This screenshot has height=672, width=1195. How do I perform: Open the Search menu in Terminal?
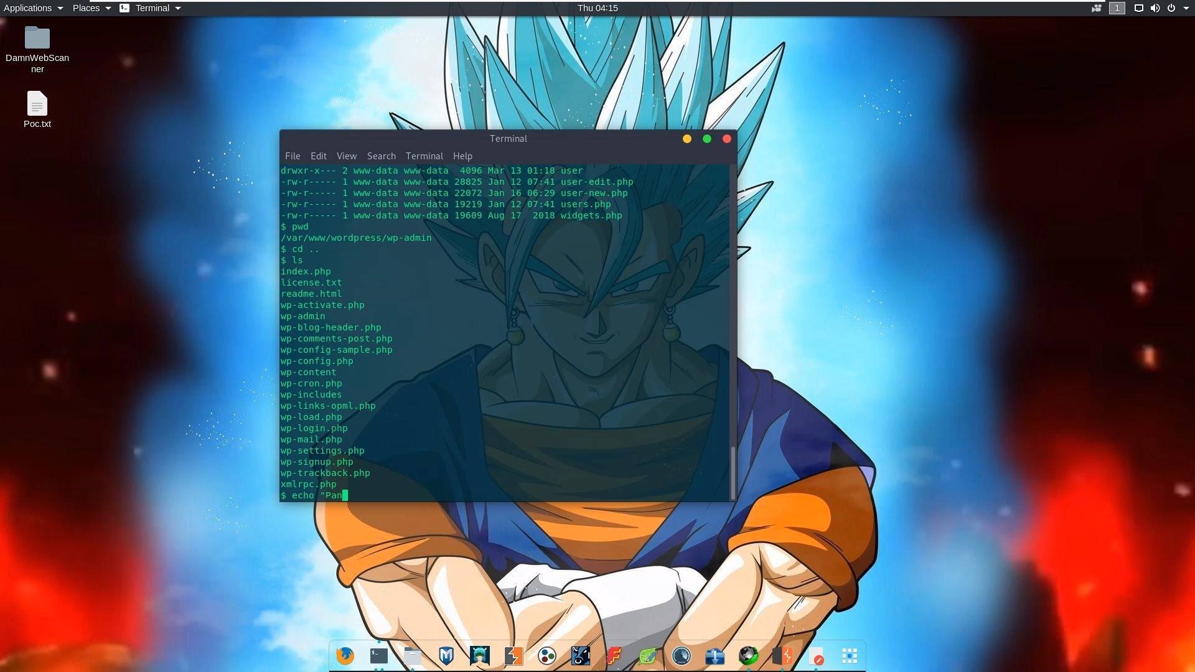[x=381, y=156]
